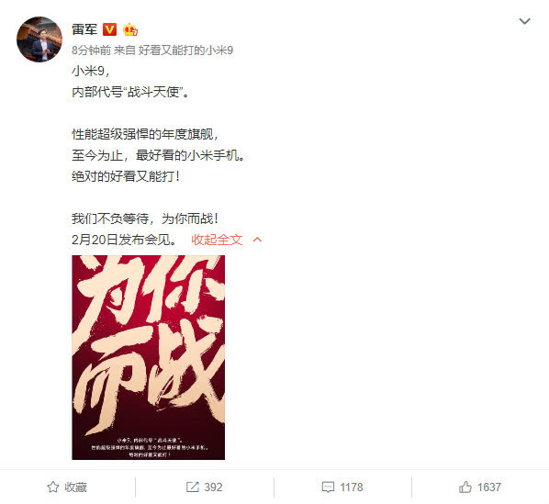Viewport: 549px width, 504px height.
Task: Click the caption text at poster bottom
Action: (149, 447)
